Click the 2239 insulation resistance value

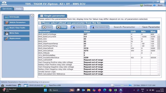(x=86, y=58)
